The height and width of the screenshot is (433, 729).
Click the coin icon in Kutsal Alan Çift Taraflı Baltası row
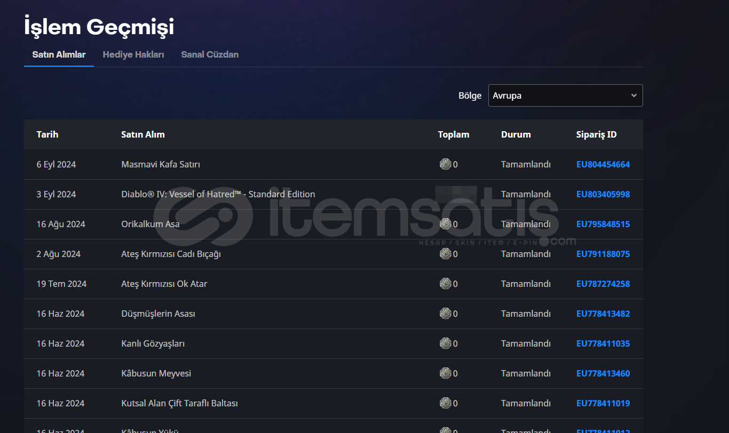coord(445,403)
